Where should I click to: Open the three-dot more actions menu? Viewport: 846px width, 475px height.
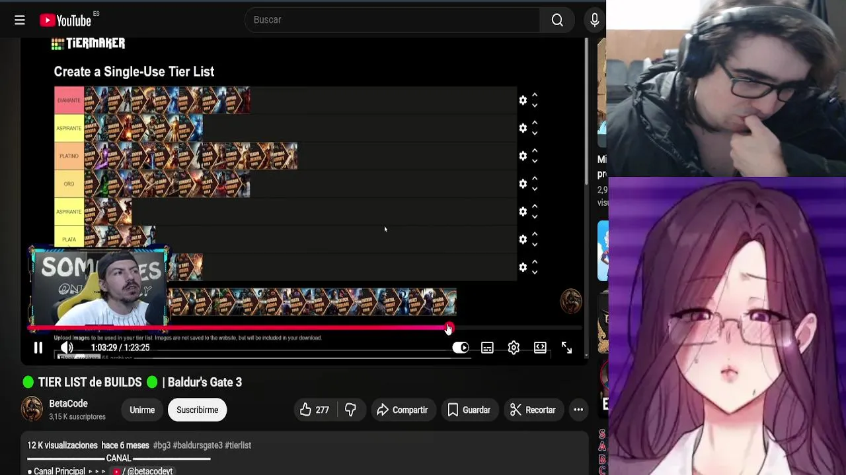pyautogui.click(x=578, y=410)
